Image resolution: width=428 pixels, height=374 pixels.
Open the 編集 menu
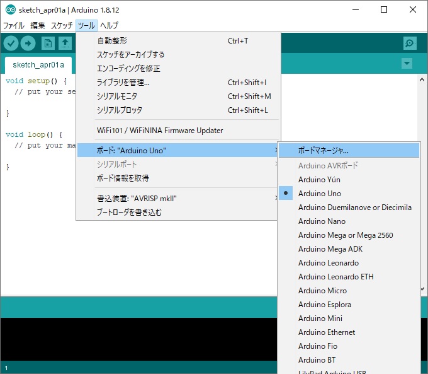37,25
